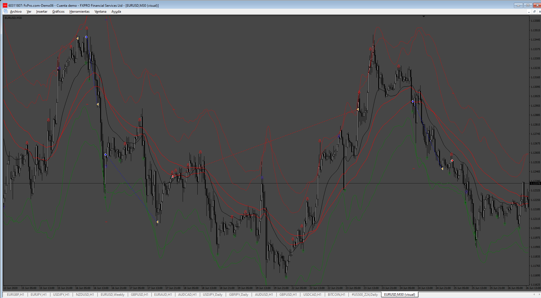This screenshot has height=298, width=541.
Task: Restore down the inner chart window
Action: (534, 12)
